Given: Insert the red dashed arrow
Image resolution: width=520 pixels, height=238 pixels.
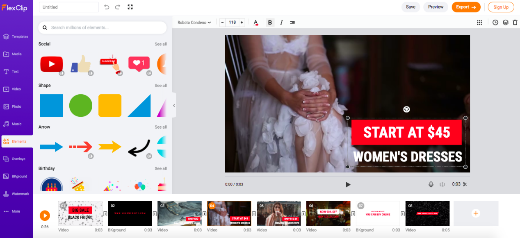Looking at the screenshot, I should click(x=81, y=147).
